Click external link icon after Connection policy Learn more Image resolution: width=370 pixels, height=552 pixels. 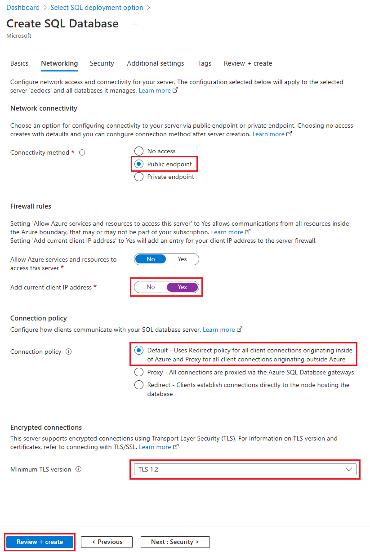click(x=240, y=329)
